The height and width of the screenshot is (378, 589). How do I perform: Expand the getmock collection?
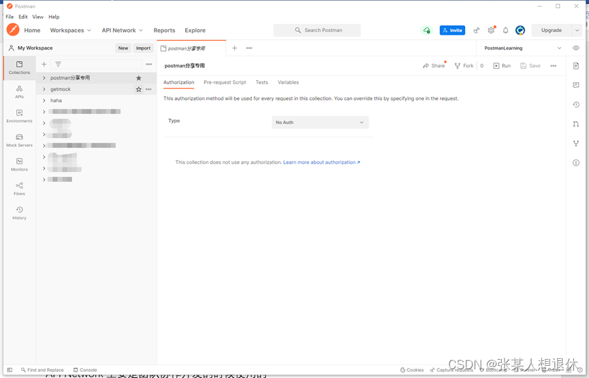(44, 89)
